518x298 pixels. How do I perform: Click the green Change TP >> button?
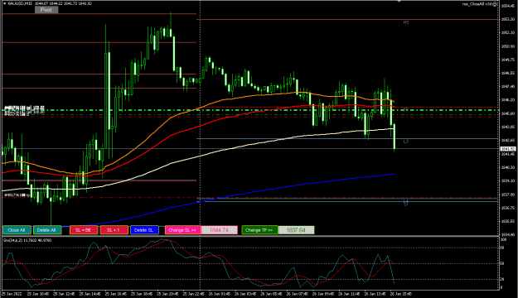click(x=259, y=230)
